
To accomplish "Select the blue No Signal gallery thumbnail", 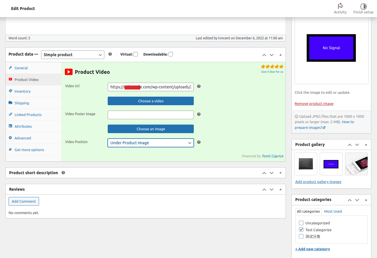I will pyautogui.click(x=331, y=164).
